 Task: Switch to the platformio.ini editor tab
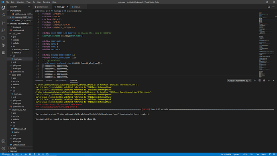[42, 7]
